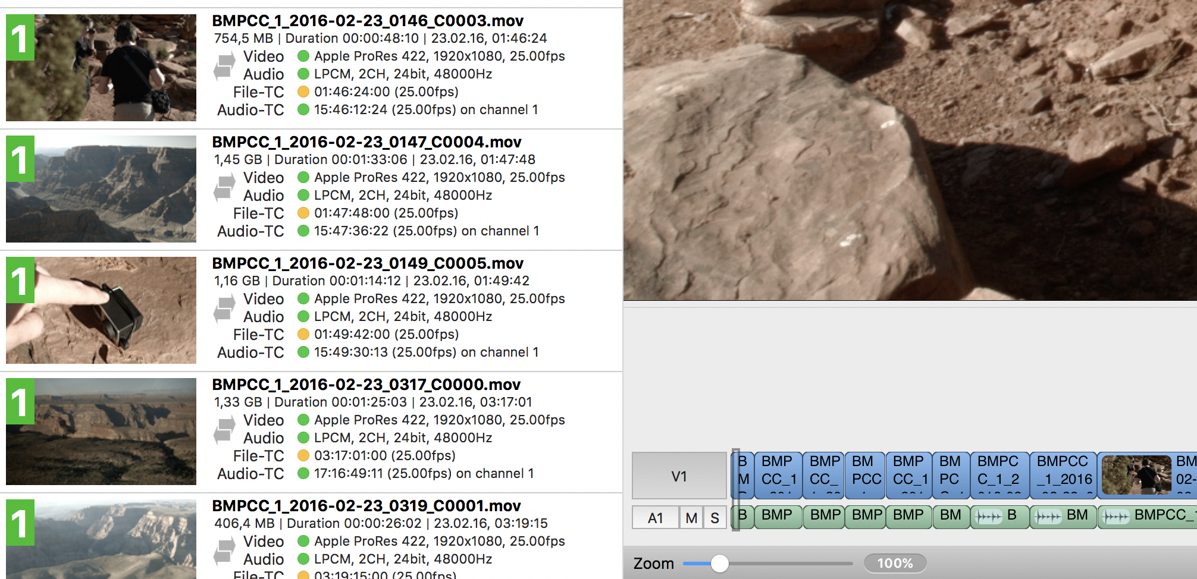1197x579 pixels.
Task: Click the green 1 badge on the 0146_C0003 thumbnail
Action: click(20, 38)
